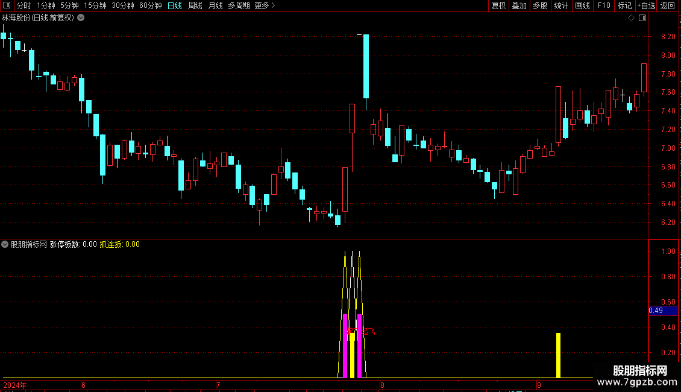
Task: Click the diamond icon above chart
Action: click(632, 18)
